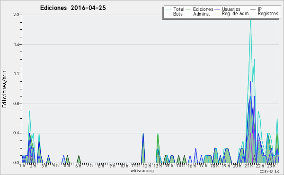284x175 pixels.
Task: Click the Reg. de adm. legend label
Action: 236,14
